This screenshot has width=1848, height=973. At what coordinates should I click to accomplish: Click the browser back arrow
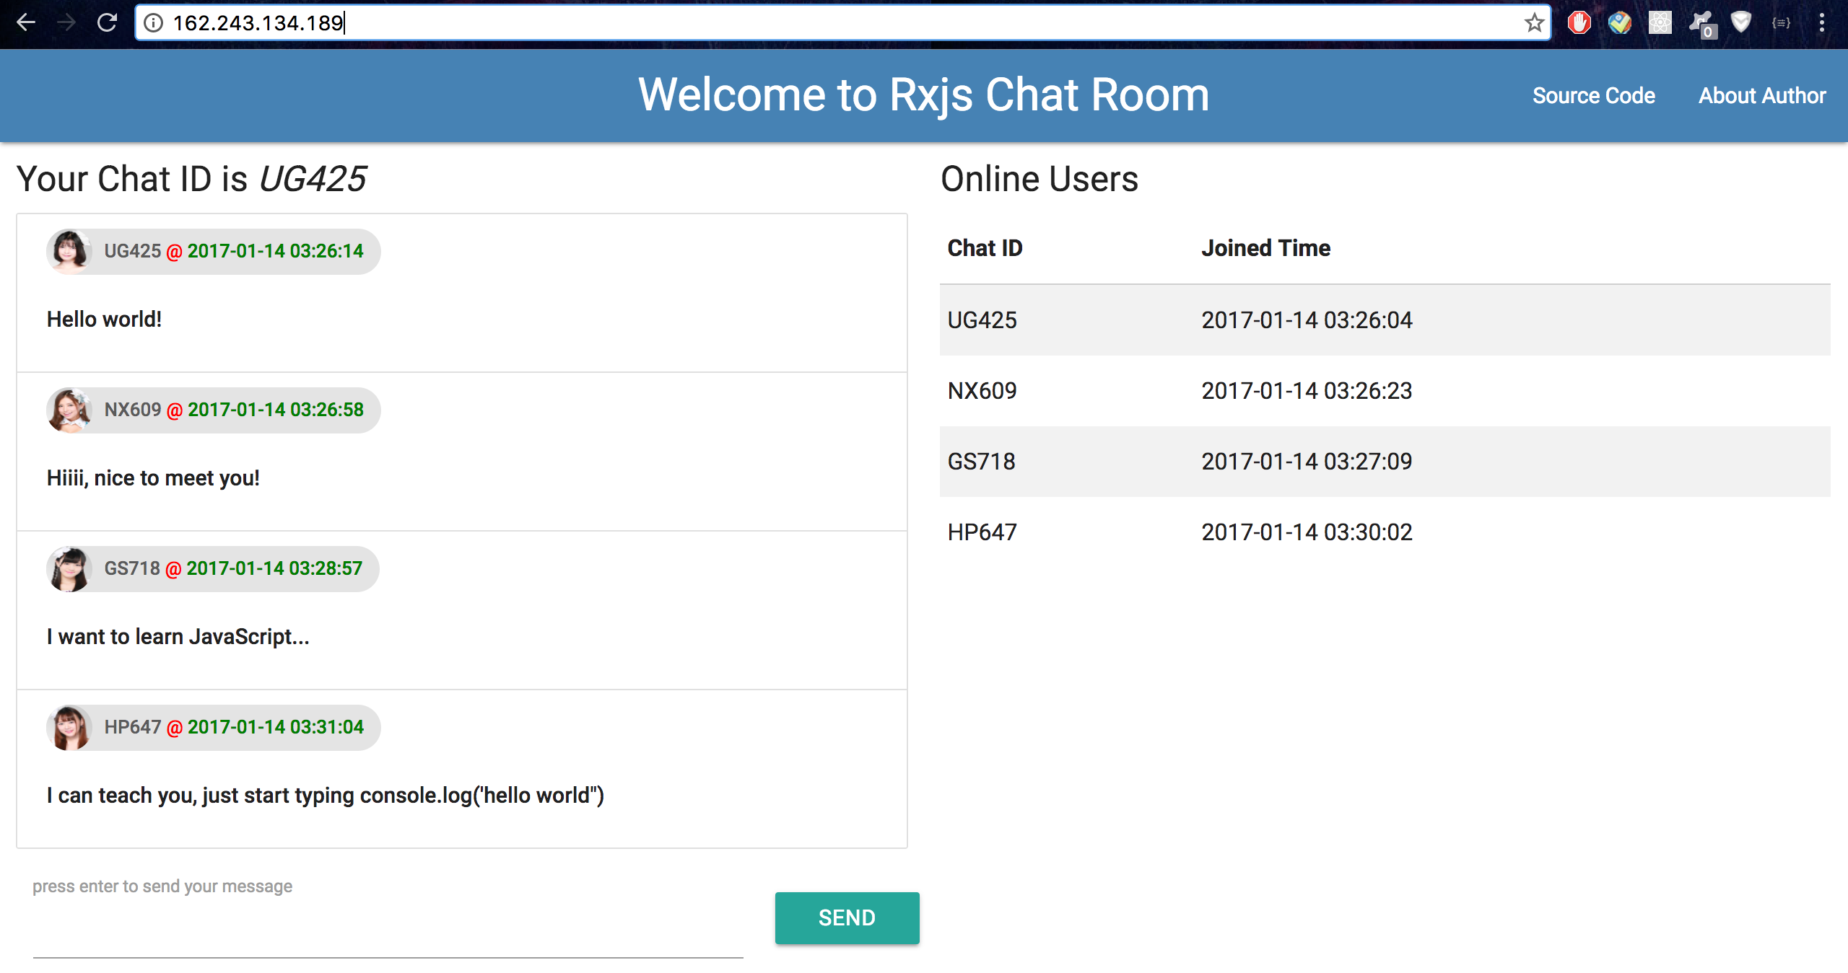coord(26,23)
